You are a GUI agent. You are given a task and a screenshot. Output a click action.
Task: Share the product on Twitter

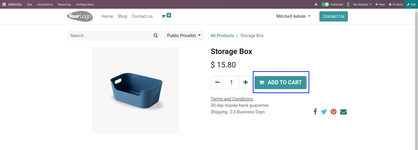pos(324,112)
